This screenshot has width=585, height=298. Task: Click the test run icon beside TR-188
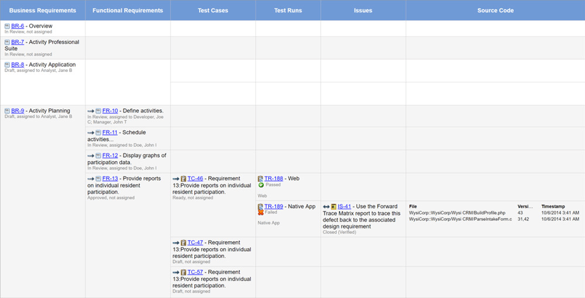pyautogui.click(x=260, y=179)
